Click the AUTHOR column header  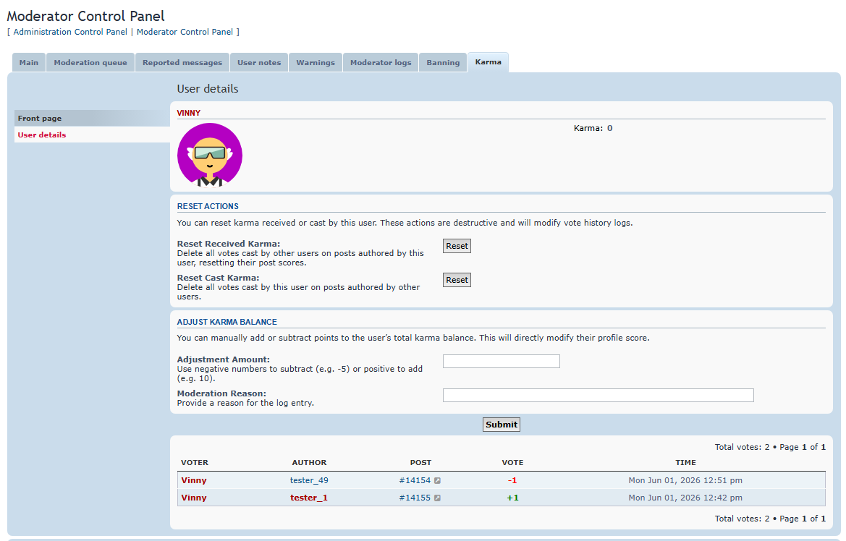coord(309,463)
